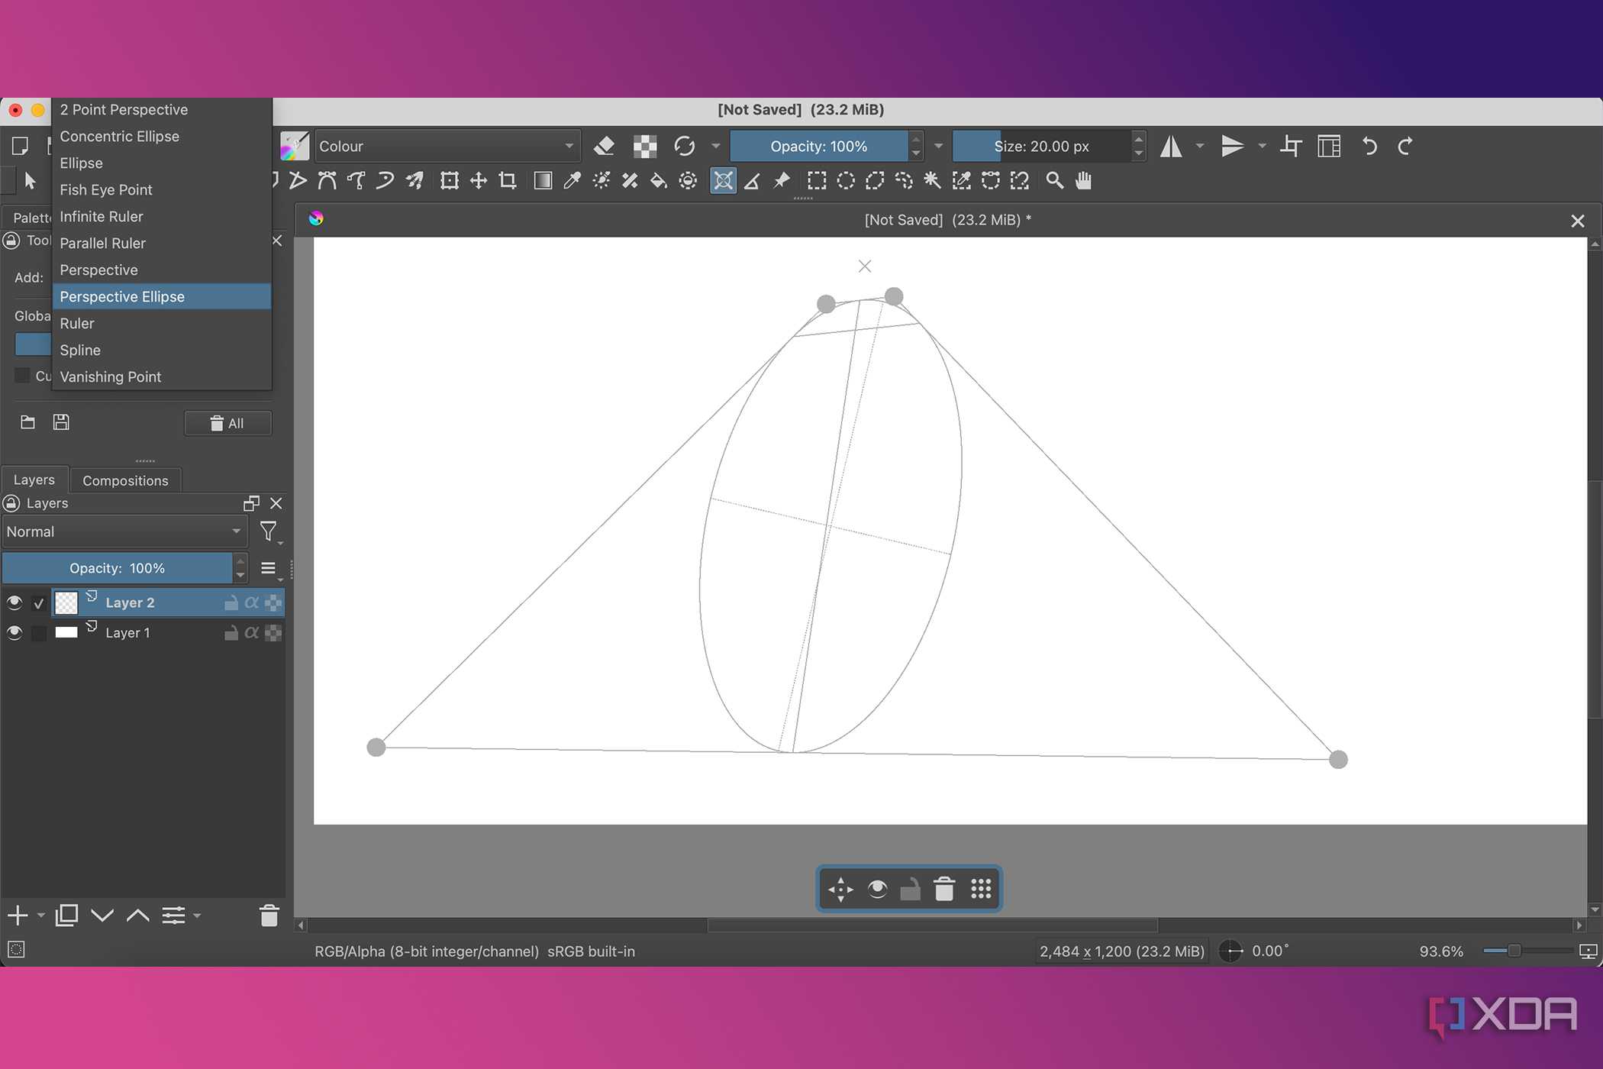1603x1069 pixels.
Task: Open brush opacity extra options arrow
Action: (x=938, y=146)
